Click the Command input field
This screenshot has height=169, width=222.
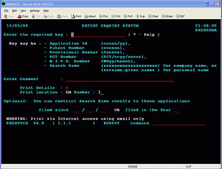point(179,123)
